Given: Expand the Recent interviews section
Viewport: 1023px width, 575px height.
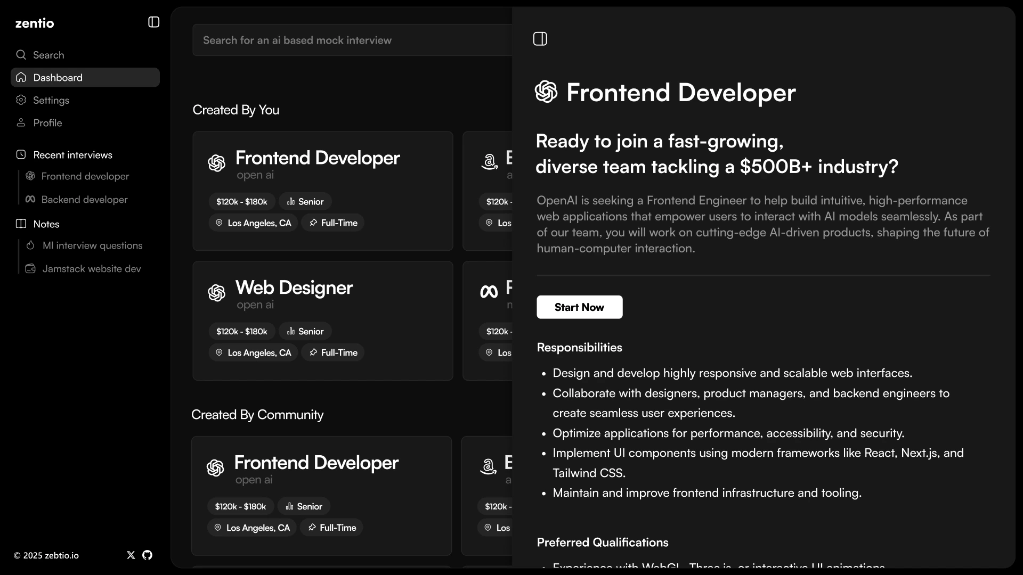Looking at the screenshot, I should [x=73, y=155].
